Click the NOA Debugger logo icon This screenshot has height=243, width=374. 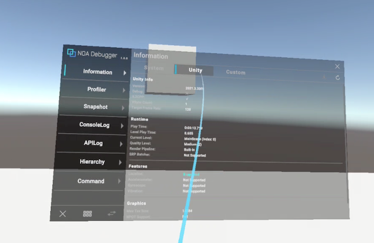pyautogui.click(x=72, y=52)
